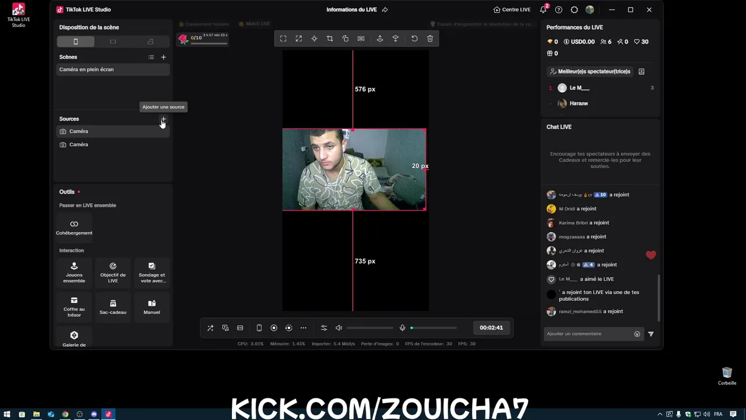Viewport: 746px width, 420px height.
Task: Click the LIVE timer showing 00:02:41
Action: [491, 328]
